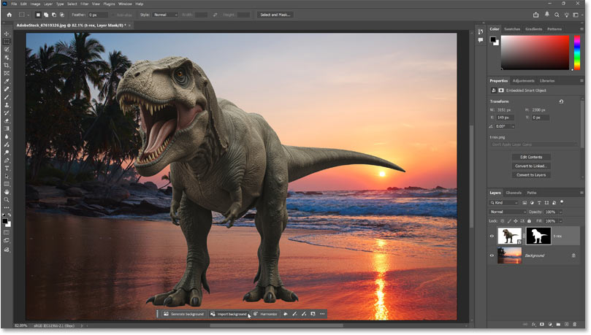The width and height of the screenshot is (591, 335).
Task: Toggle visibility of the Background layer
Action: coord(492,255)
